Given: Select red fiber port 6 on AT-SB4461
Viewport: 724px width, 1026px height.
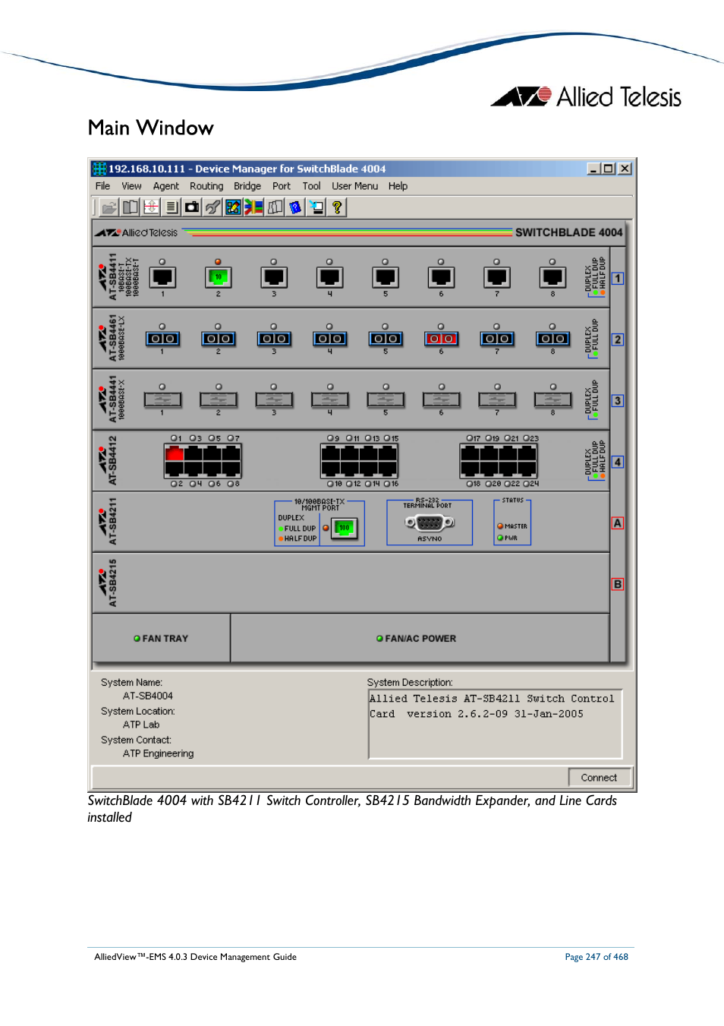Looking at the screenshot, I should (441, 339).
